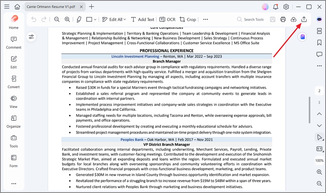Open the Organize sidebar tool
Screen dimensions: 326x193
14,122
